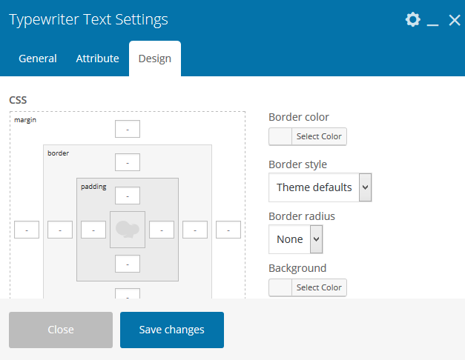Screen dimensions: 465x360
Task: Click the cloud placeholder image in box model
Action: (128, 230)
